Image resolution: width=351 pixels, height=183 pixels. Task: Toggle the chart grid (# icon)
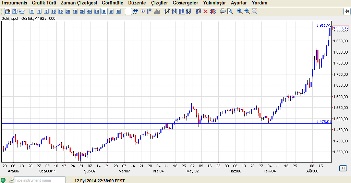135,11
